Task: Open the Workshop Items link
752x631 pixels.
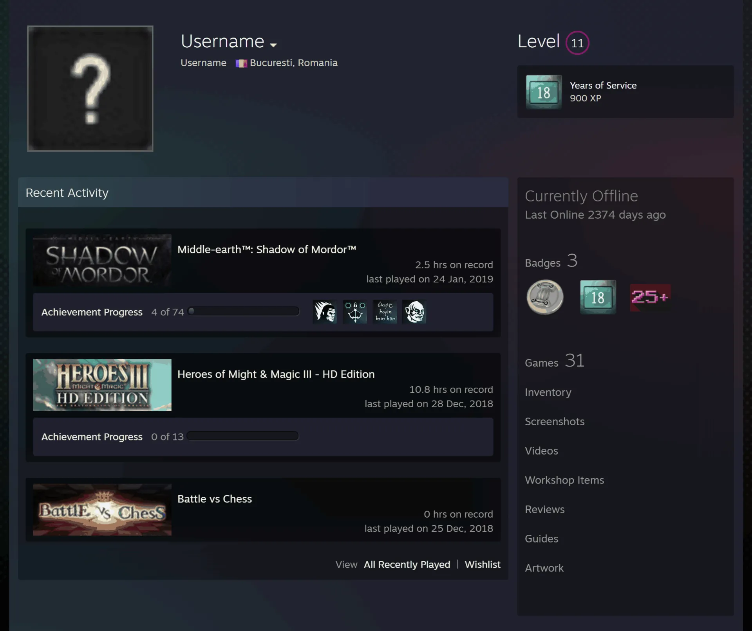Action: point(564,480)
